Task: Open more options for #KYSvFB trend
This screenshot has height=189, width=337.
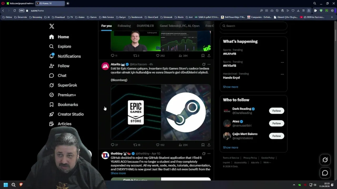Action: 282,62
